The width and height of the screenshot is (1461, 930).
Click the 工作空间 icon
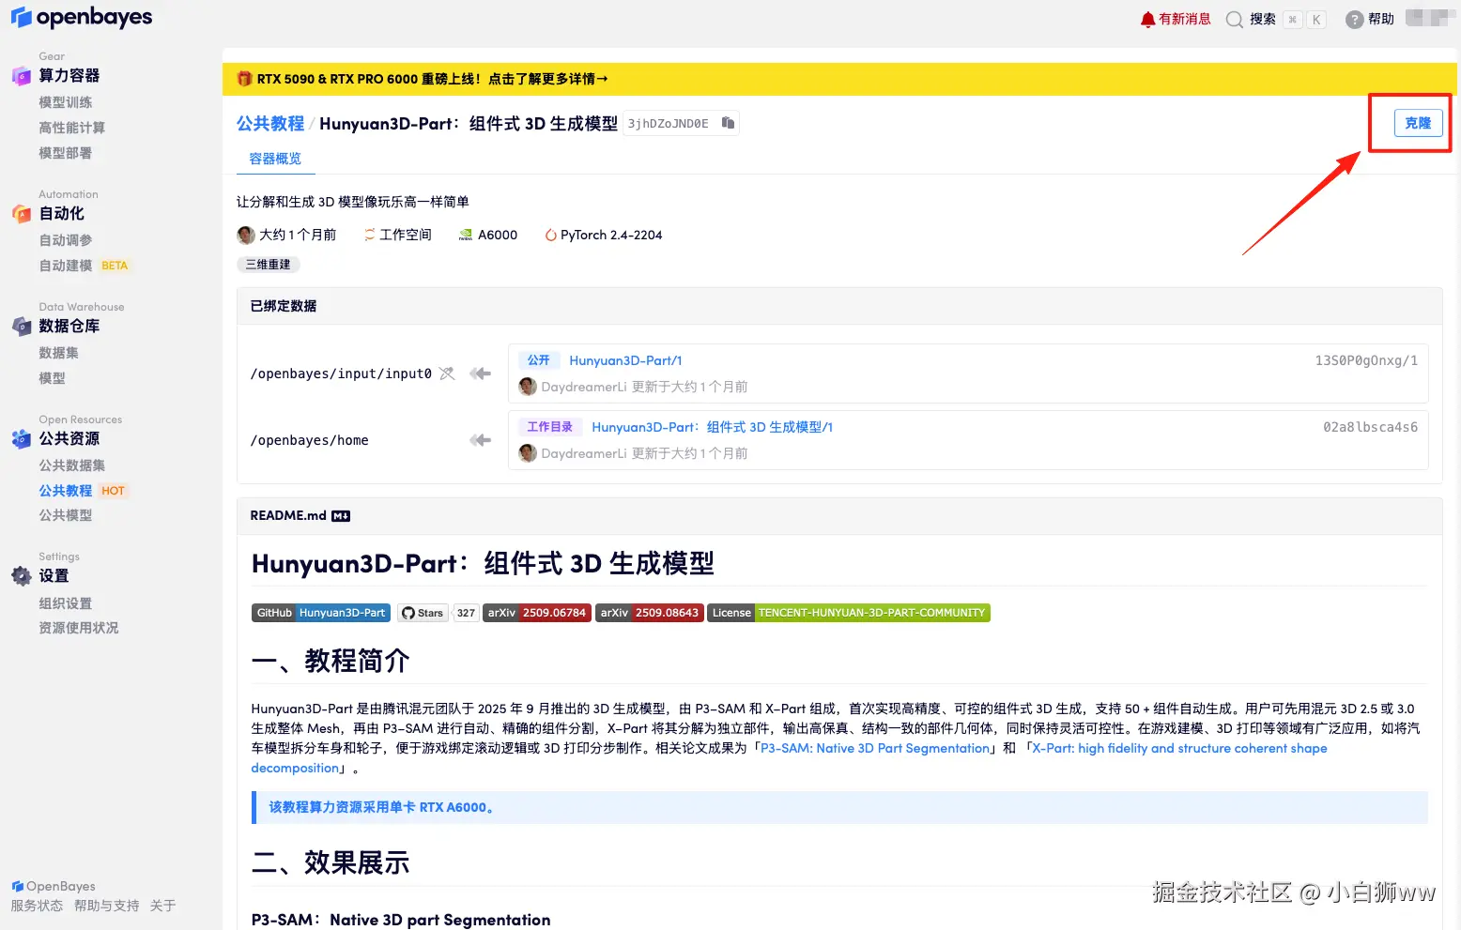pyautogui.click(x=369, y=235)
